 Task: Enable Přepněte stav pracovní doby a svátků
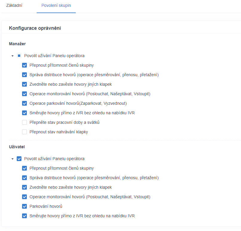click(24, 122)
